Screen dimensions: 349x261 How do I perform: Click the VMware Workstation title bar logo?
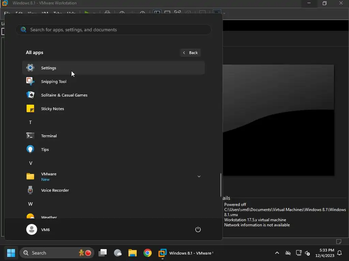(5, 3)
